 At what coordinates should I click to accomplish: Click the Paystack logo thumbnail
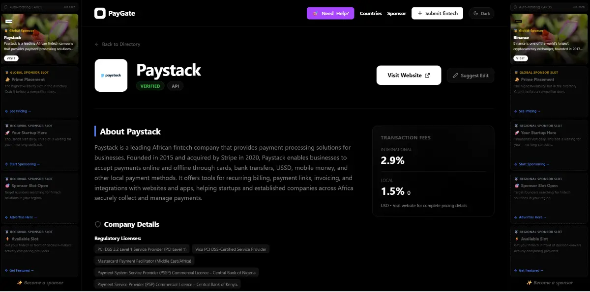(111, 75)
